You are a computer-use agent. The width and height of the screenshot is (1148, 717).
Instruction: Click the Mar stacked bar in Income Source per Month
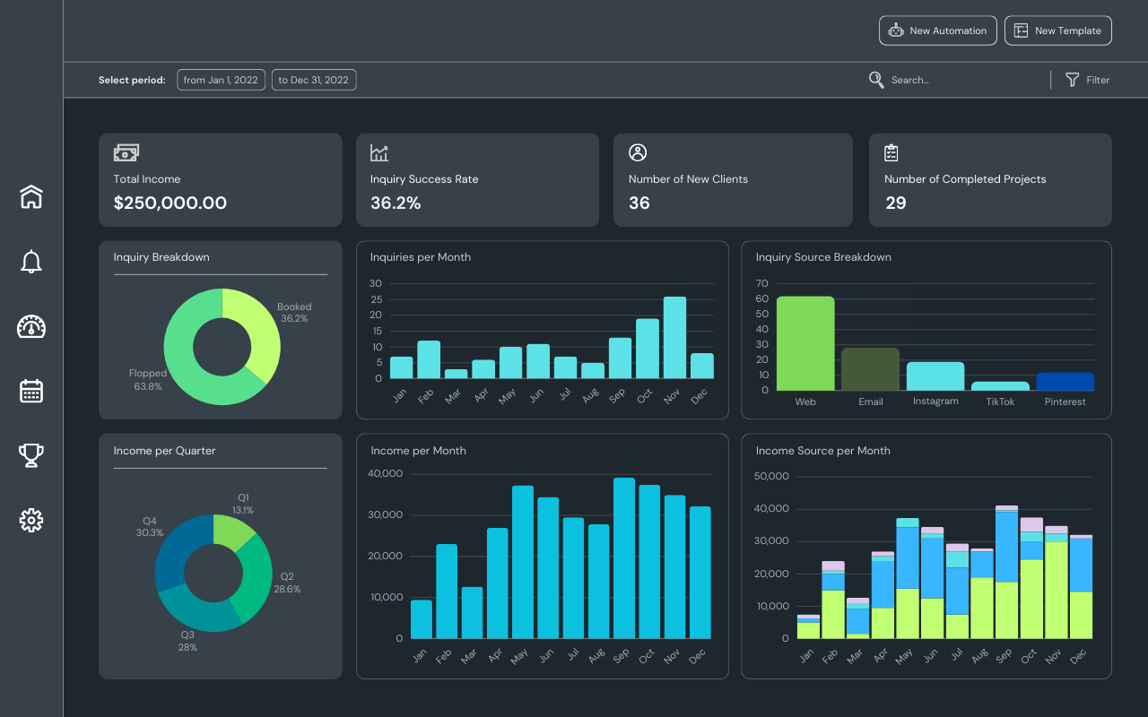pos(857,618)
